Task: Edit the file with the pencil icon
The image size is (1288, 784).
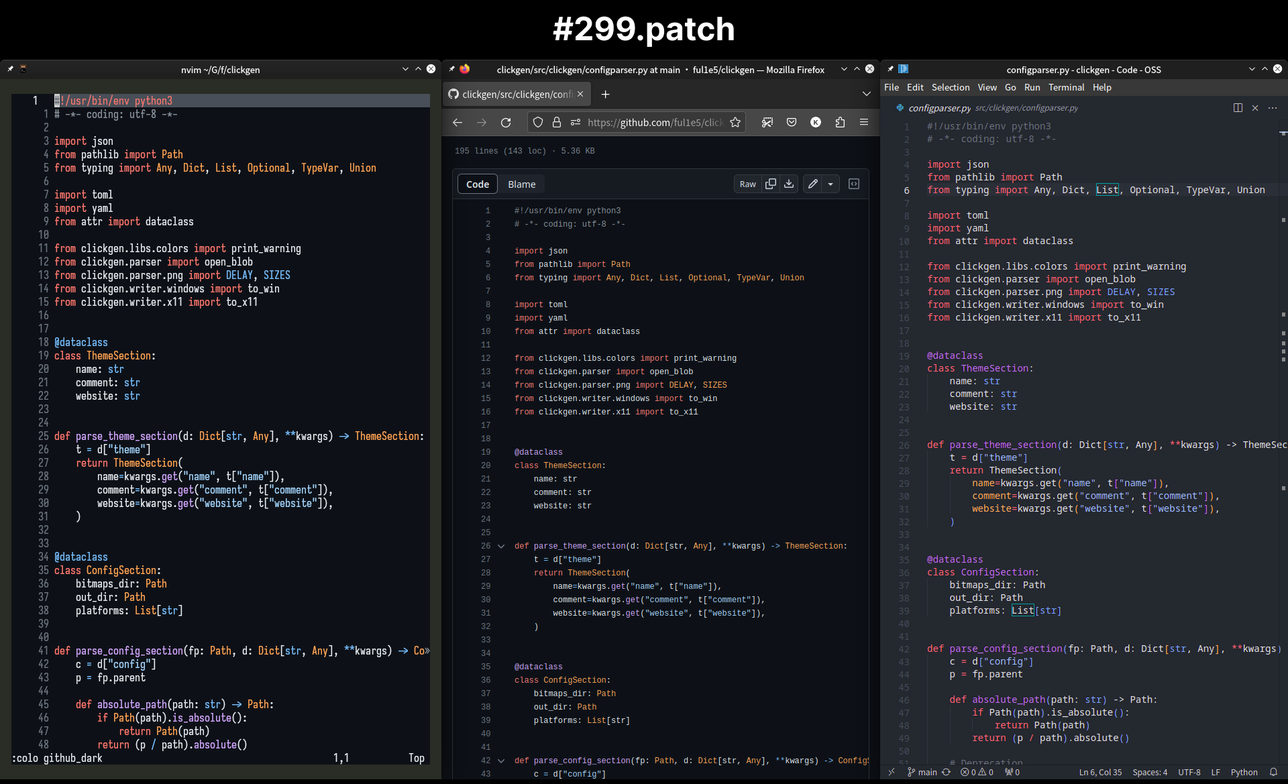Action: click(x=812, y=183)
